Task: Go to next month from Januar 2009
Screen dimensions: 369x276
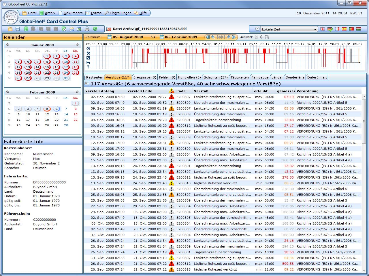Action: 77,45
